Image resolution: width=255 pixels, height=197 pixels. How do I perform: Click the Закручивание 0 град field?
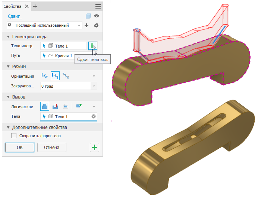(x=65, y=86)
